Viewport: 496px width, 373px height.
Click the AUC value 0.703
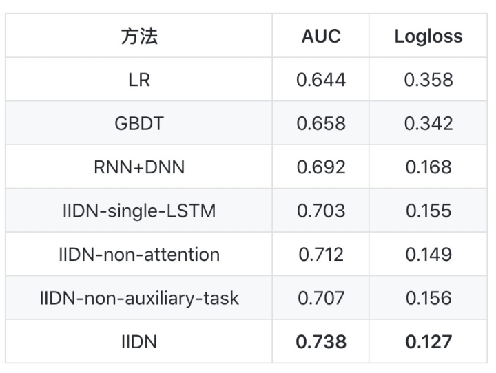tap(321, 211)
